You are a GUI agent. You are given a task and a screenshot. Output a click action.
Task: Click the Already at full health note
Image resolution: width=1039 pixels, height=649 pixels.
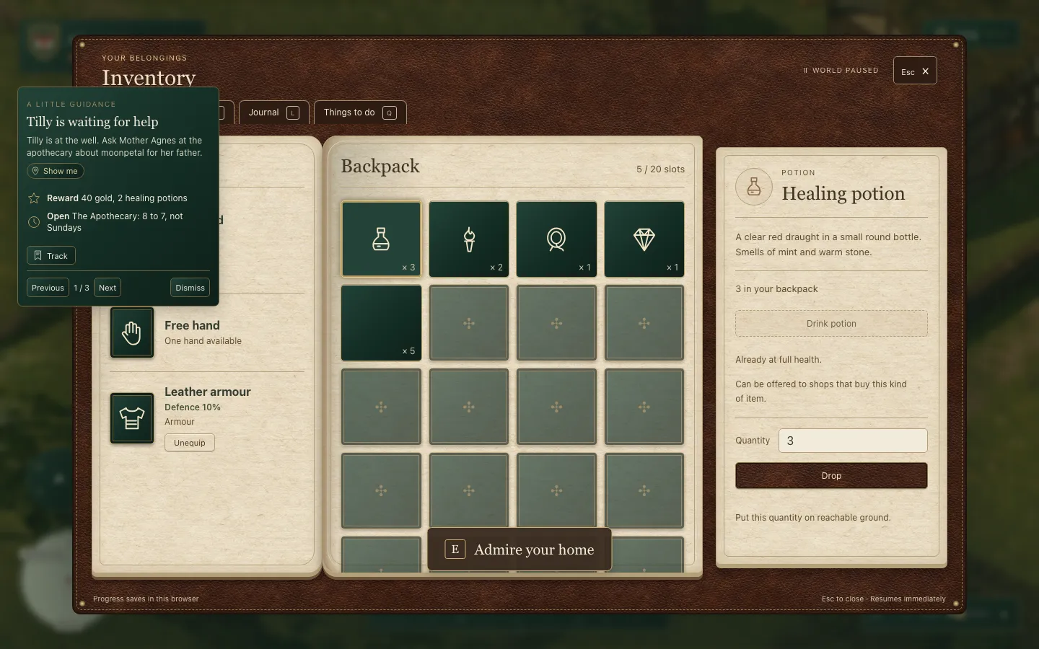coord(779,360)
